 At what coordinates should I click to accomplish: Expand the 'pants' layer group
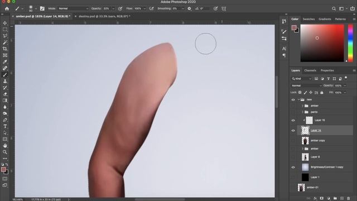tap(302, 112)
